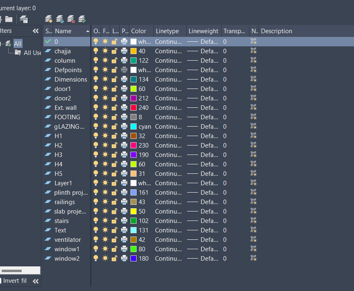The height and width of the screenshot is (291, 354).
Task: Click freeze sun icon for Dimensions layer
Action: coord(105,79)
